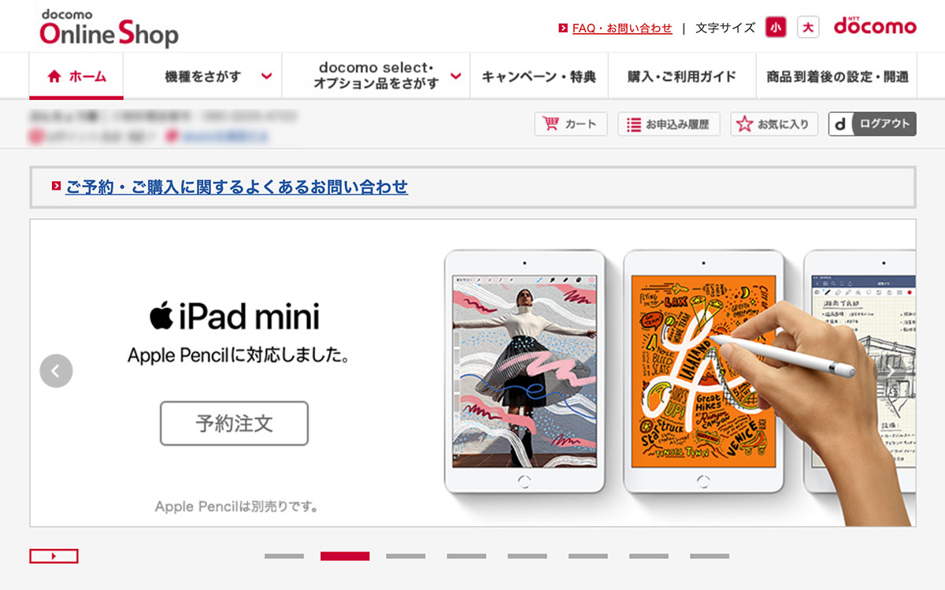Click the iPad showing the dancer artwork
The width and height of the screenshot is (945, 590).
pos(524,370)
